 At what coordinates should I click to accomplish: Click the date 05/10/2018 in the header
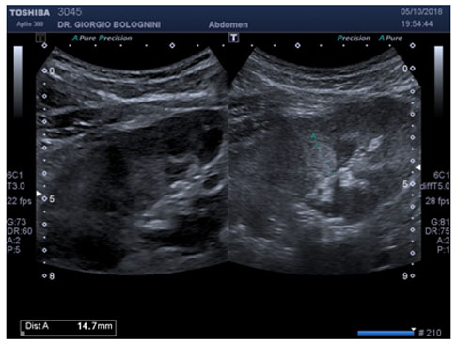(421, 12)
